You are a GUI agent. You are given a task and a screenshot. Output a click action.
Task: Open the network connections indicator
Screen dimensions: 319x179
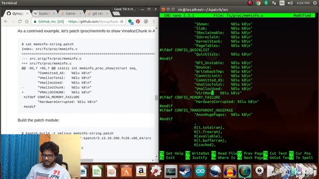(x=274, y=3)
